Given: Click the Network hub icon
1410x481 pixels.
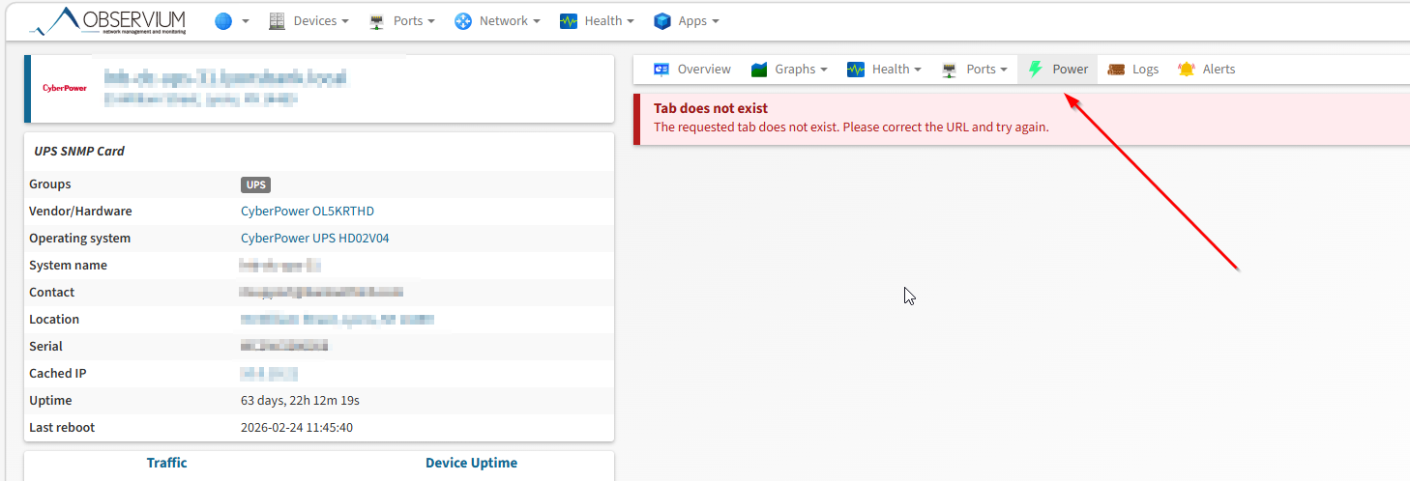Looking at the screenshot, I should (x=463, y=21).
